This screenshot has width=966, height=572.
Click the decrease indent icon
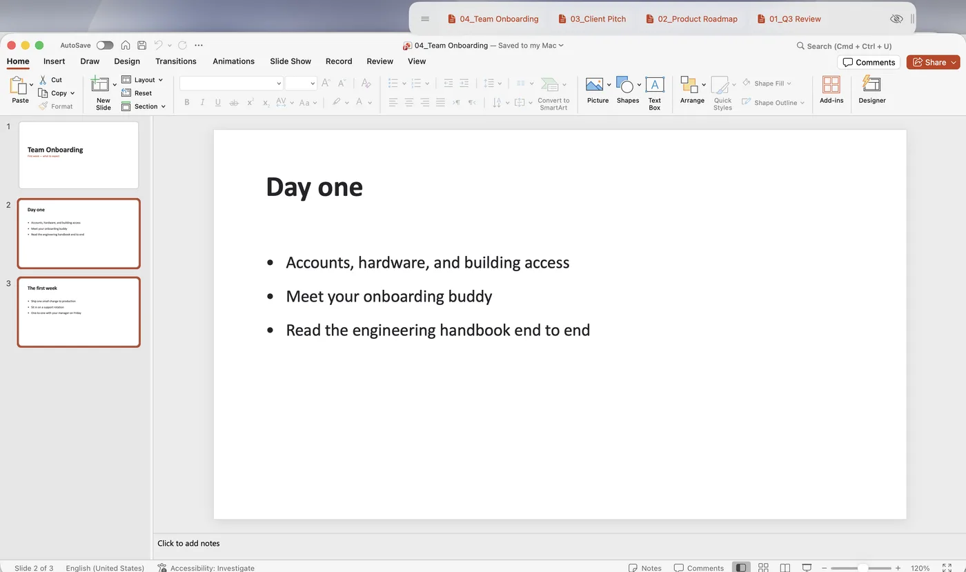pos(448,83)
